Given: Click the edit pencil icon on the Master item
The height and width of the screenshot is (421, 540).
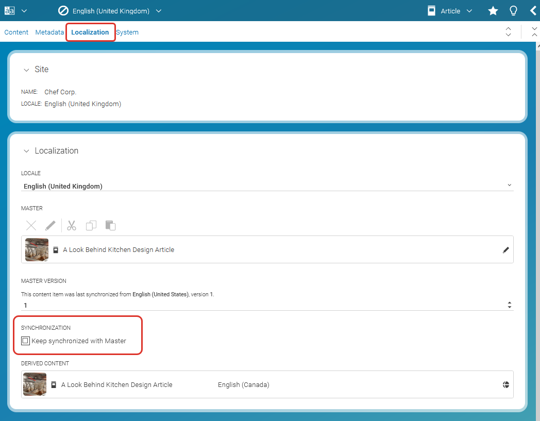Looking at the screenshot, I should [505, 249].
